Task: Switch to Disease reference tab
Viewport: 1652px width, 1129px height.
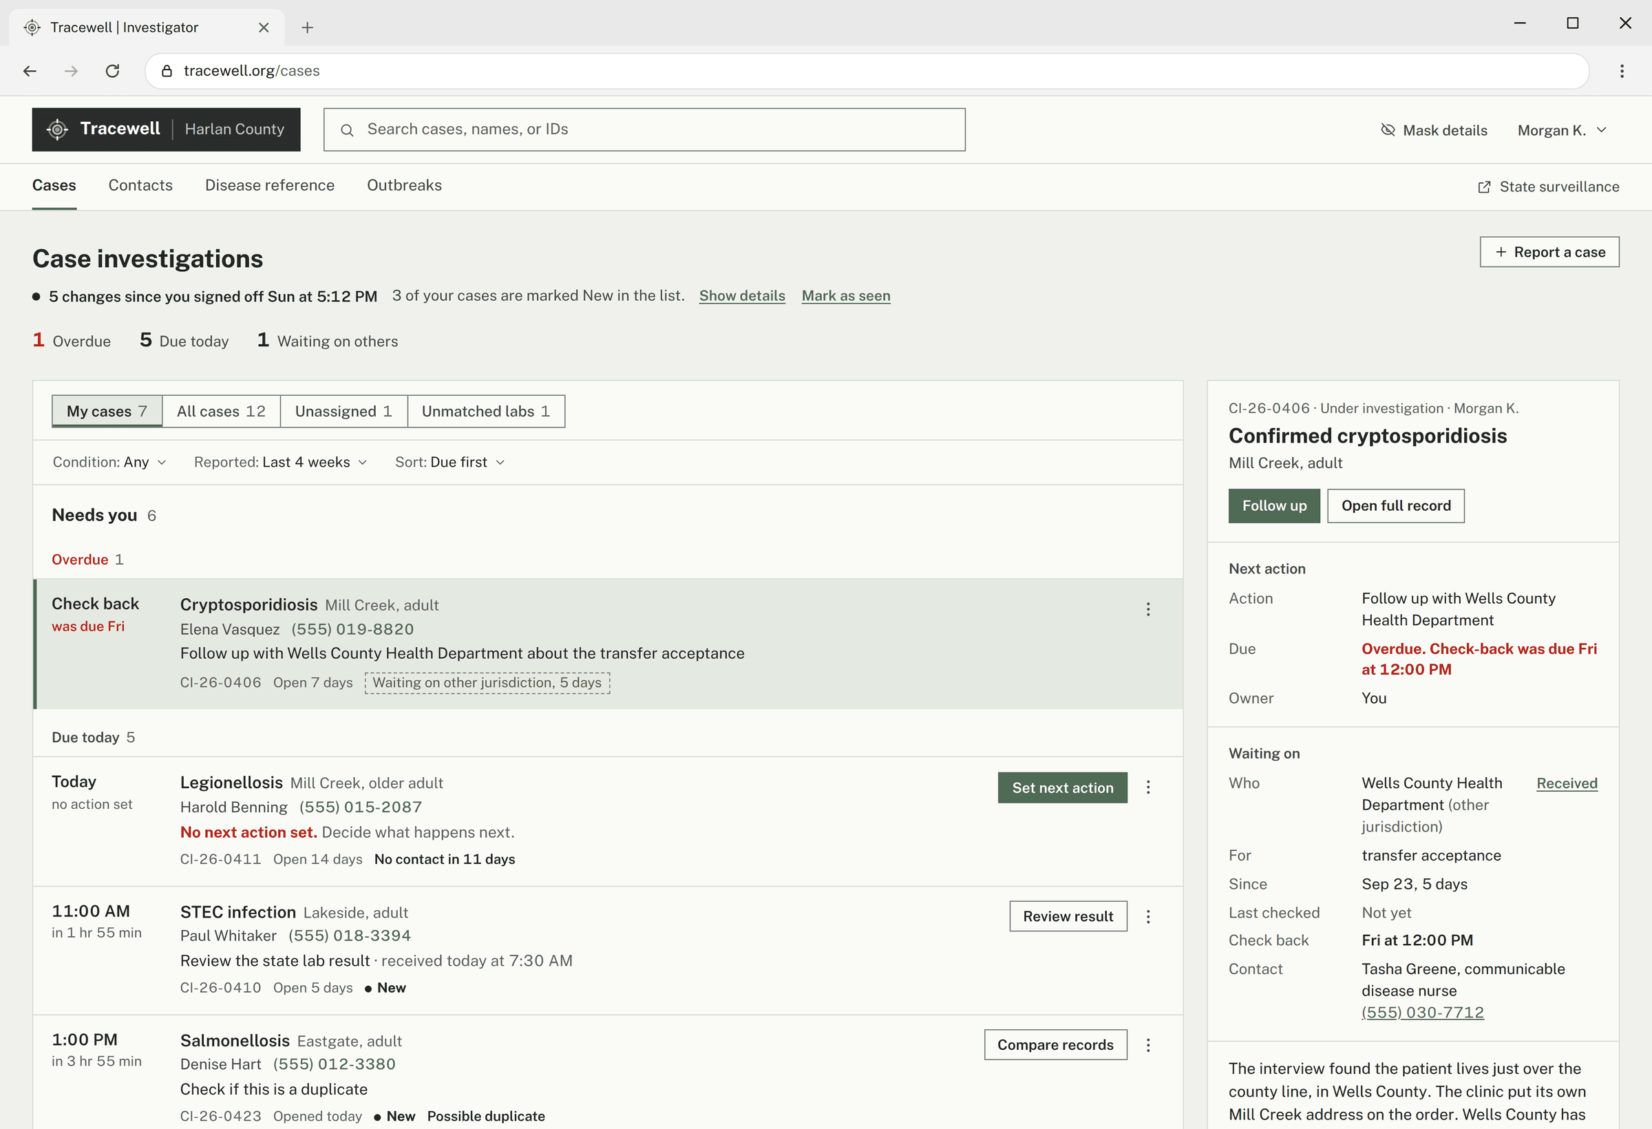Action: pyautogui.click(x=269, y=186)
